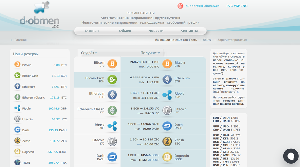
Task: Open the Обмен menu tab
Action: click(125, 31)
